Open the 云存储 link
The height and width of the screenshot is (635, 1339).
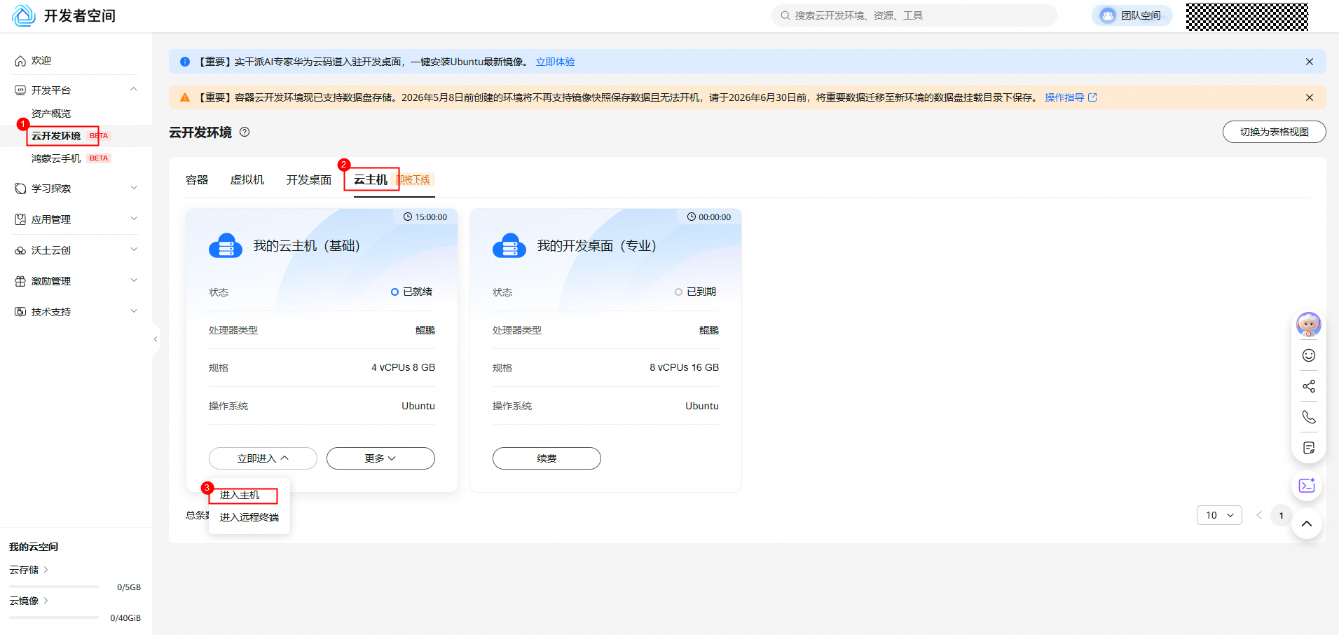tap(29, 570)
